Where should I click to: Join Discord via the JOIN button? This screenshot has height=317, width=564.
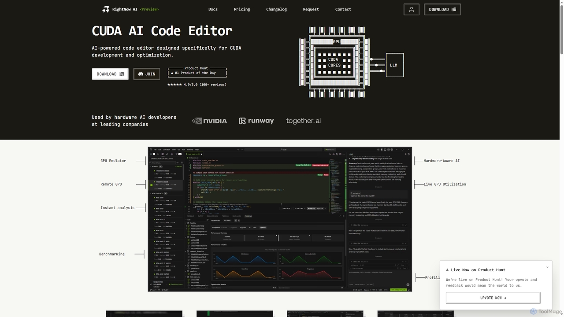tap(147, 74)
